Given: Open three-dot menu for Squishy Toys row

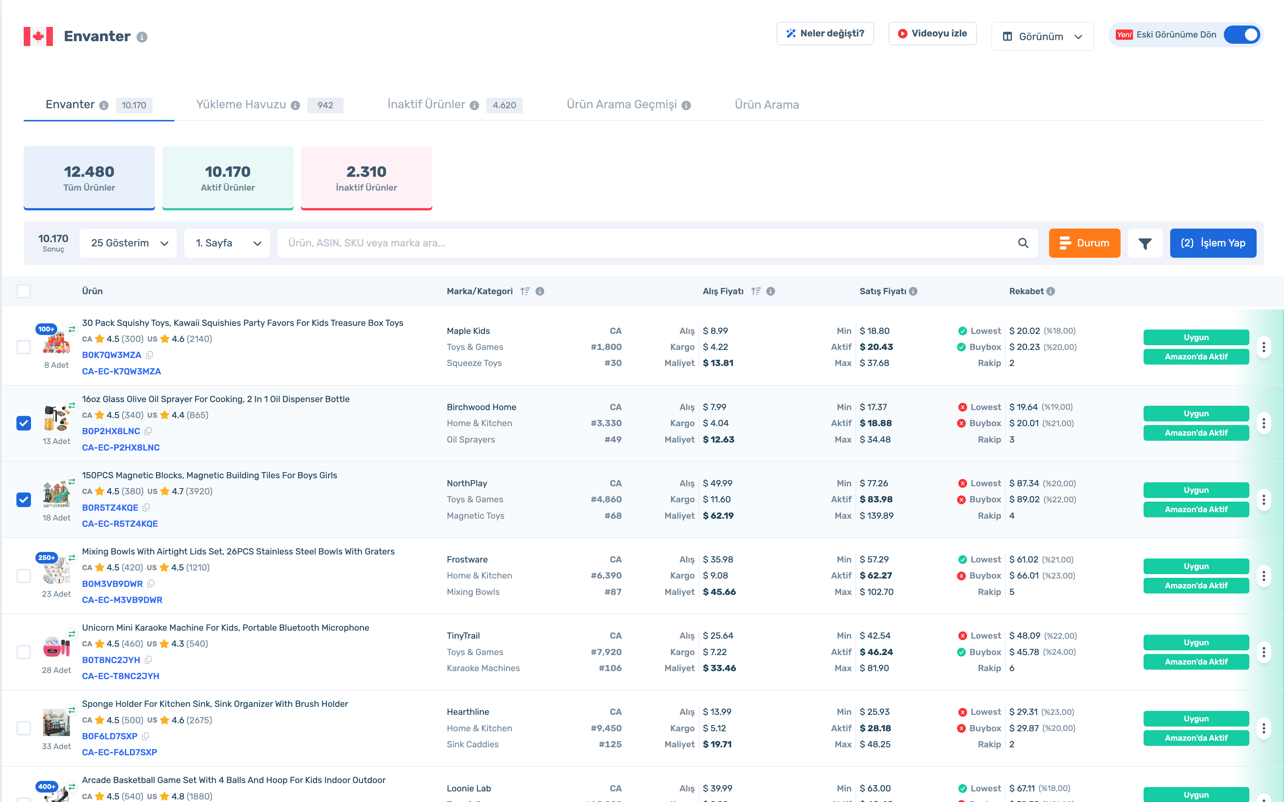Looking at the screenshot, I should pos(1264,347).
